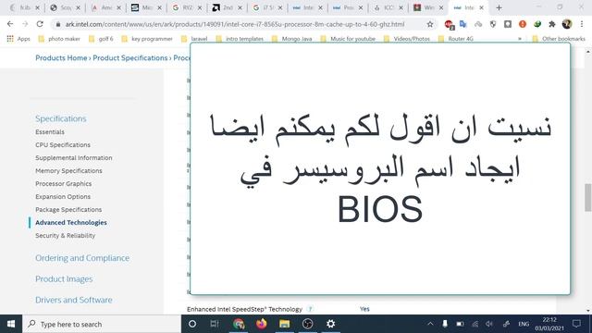592x333 pixels.
Task: Show more bookmarks with the overflow chevron
Action: tap(520, 39)
